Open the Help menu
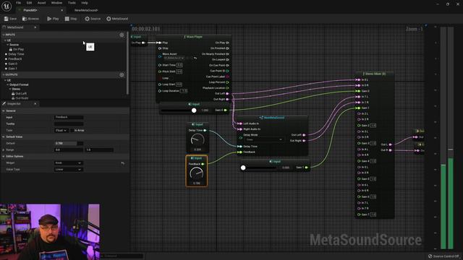Screen dimensions: 463x260 85,3
